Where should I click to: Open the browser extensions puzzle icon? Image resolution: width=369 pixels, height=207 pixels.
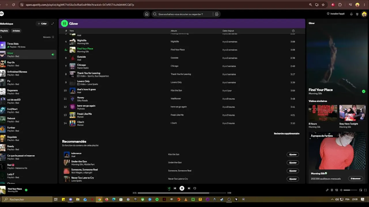[340, 5]
